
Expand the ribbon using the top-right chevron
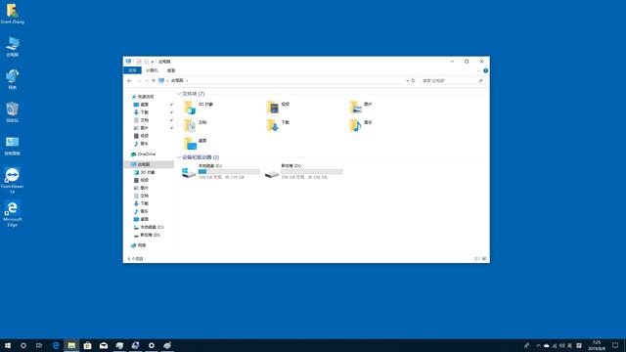(x=478, y=70)
